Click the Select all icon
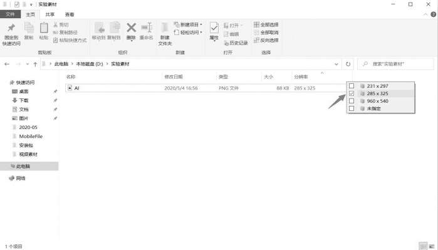 click(x=256, y=24)
